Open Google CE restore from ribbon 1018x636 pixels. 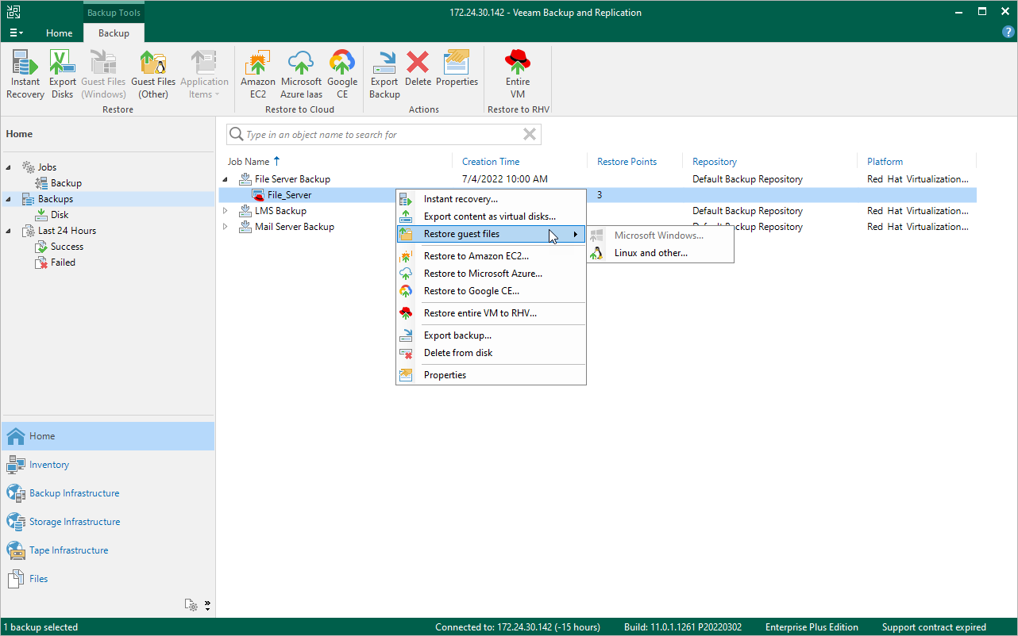342,75
